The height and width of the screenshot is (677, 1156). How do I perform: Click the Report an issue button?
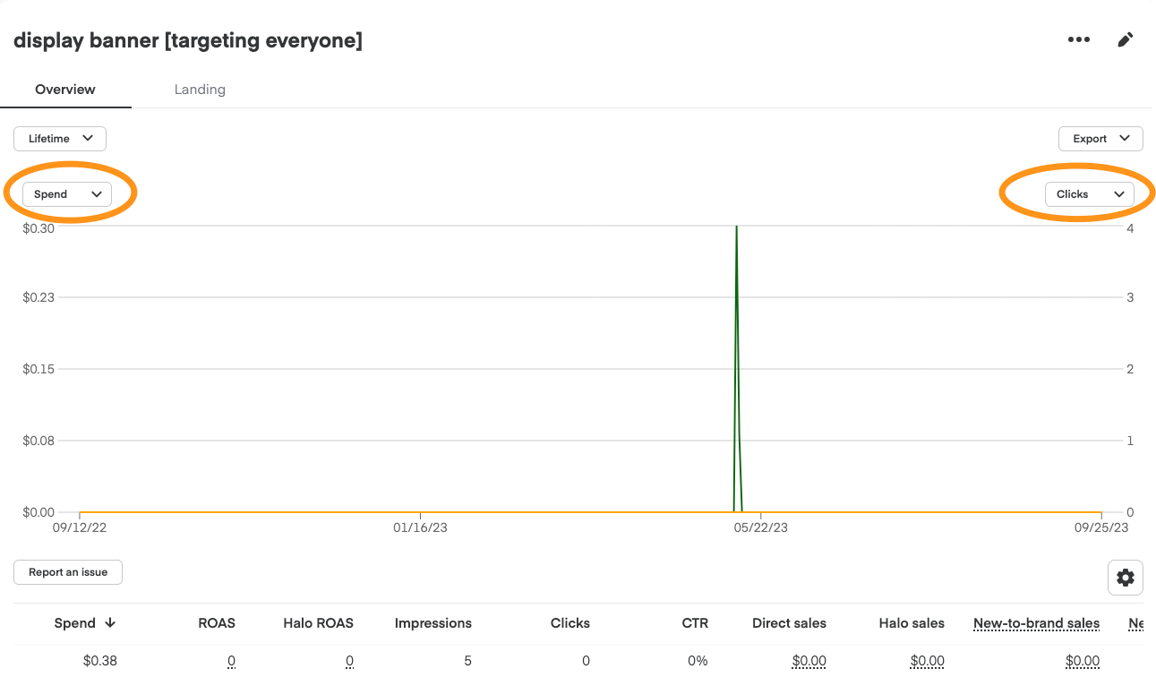[x=67, y=572]
